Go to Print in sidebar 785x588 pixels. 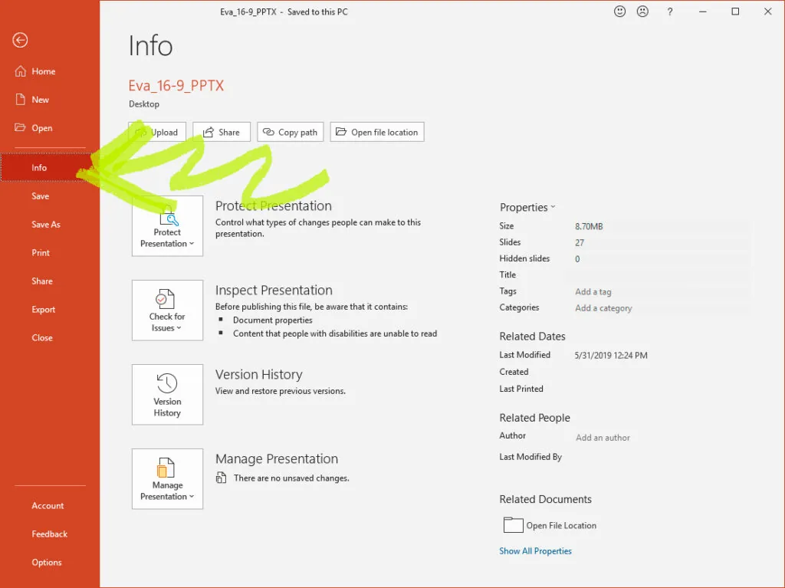coord(50,253)
